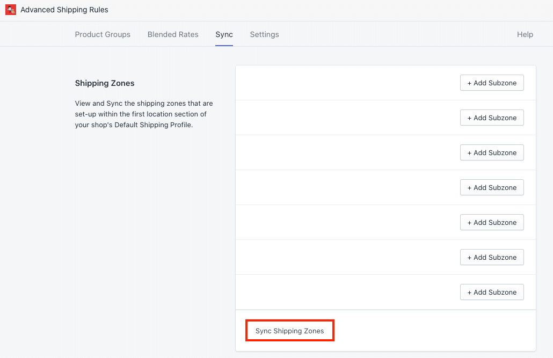This screenshot has width=553, height=358.
Task: Select the Sync tab
Action: click(224, 34)
